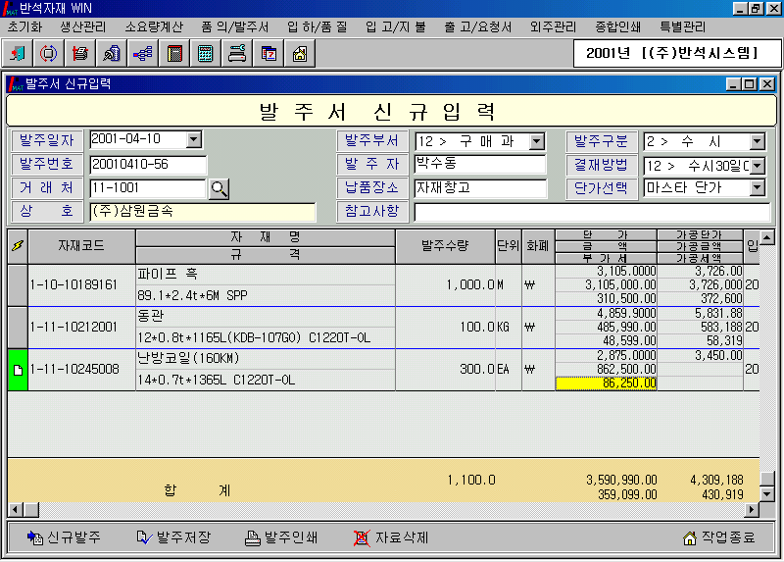Click the calendar toolbar icon
This screenshot has height=562, width=784.
(x=268, y=53)
